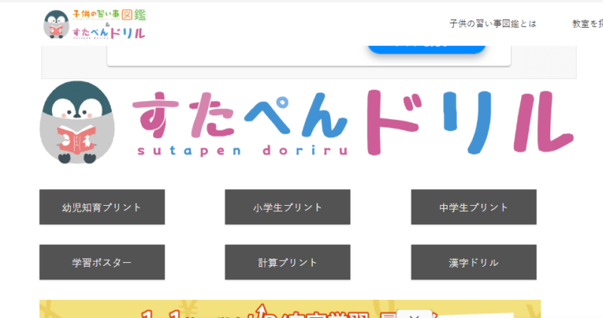Open 幼児知育プリント category

102,207
